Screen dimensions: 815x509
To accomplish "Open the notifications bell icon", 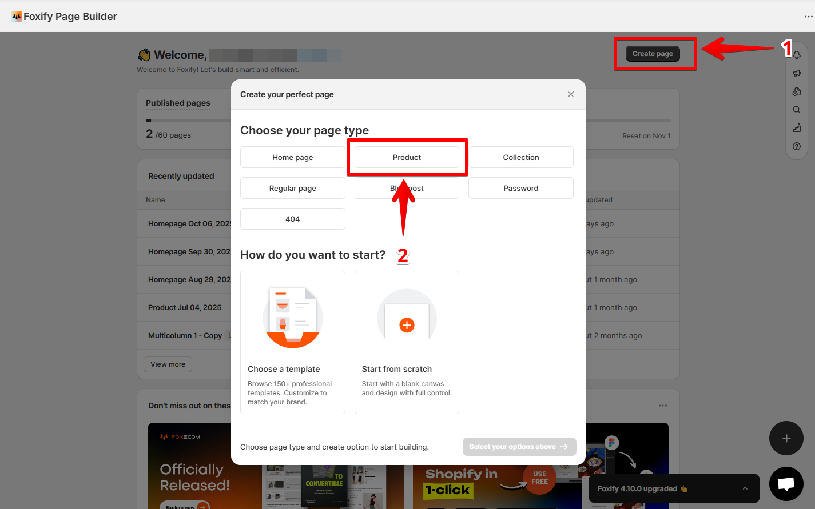I will tap(797, 55).
